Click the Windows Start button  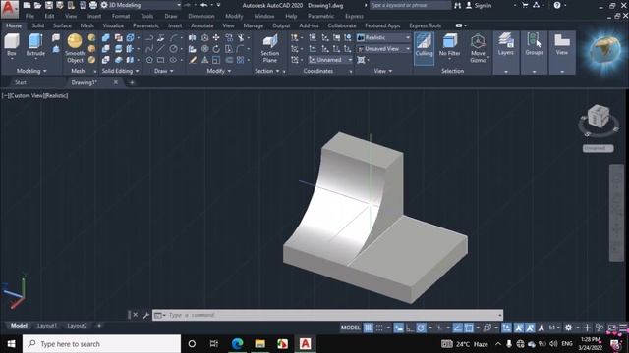pos(11,344)
